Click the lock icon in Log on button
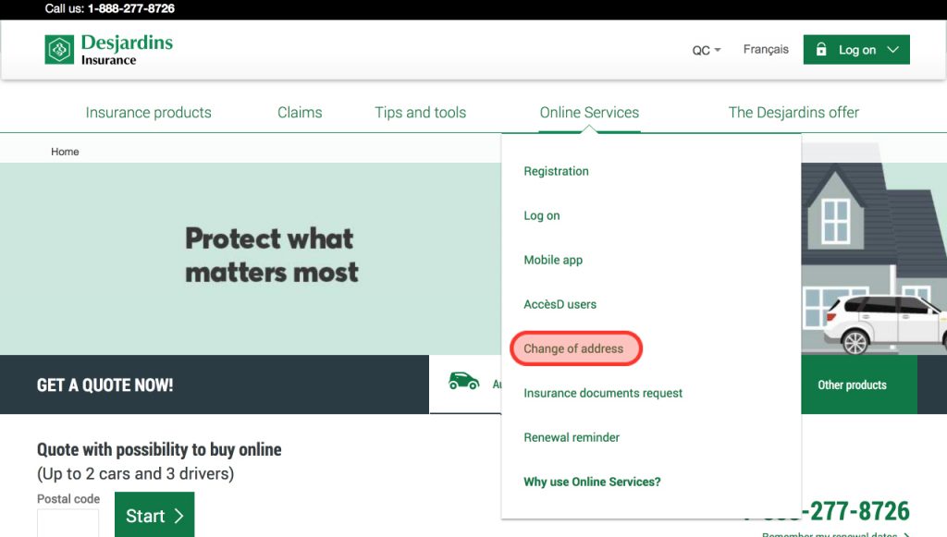Viewport: 947px width, 537px height. [821, 50]
